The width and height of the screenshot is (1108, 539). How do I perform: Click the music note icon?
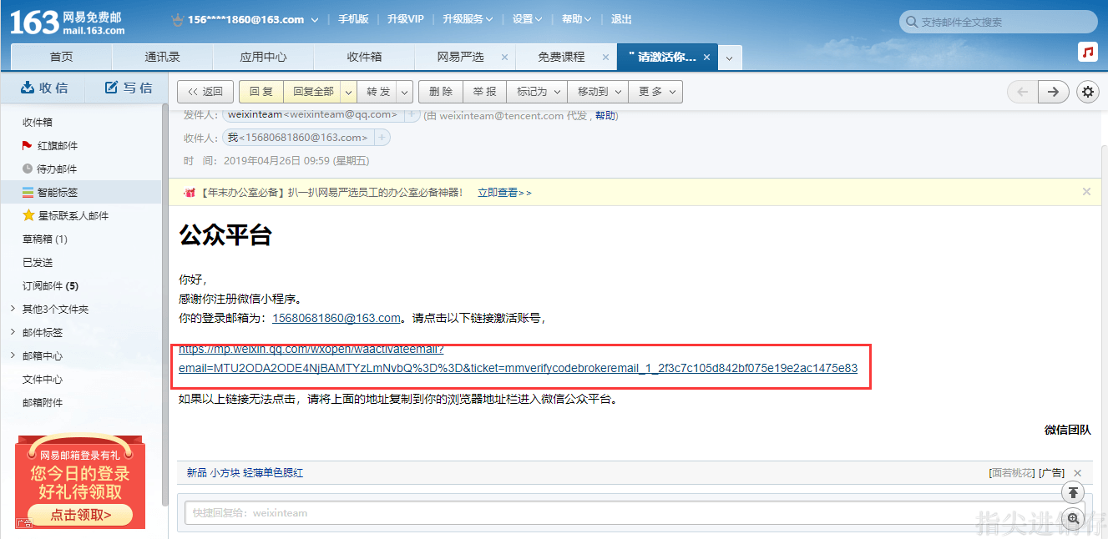[1087, 52]
